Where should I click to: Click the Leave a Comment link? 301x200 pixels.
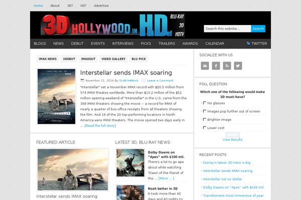click(x=160, y=80)
